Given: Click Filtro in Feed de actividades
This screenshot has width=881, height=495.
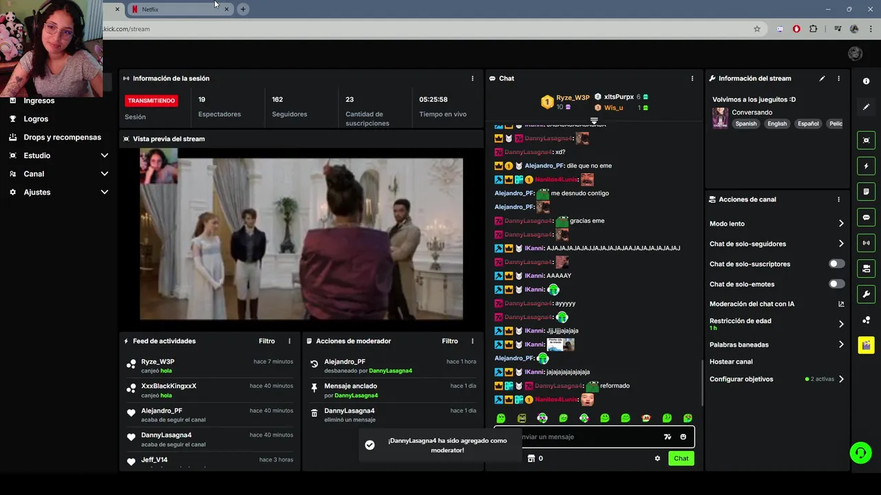Looking at the screenshot, I should pos(266,341).
